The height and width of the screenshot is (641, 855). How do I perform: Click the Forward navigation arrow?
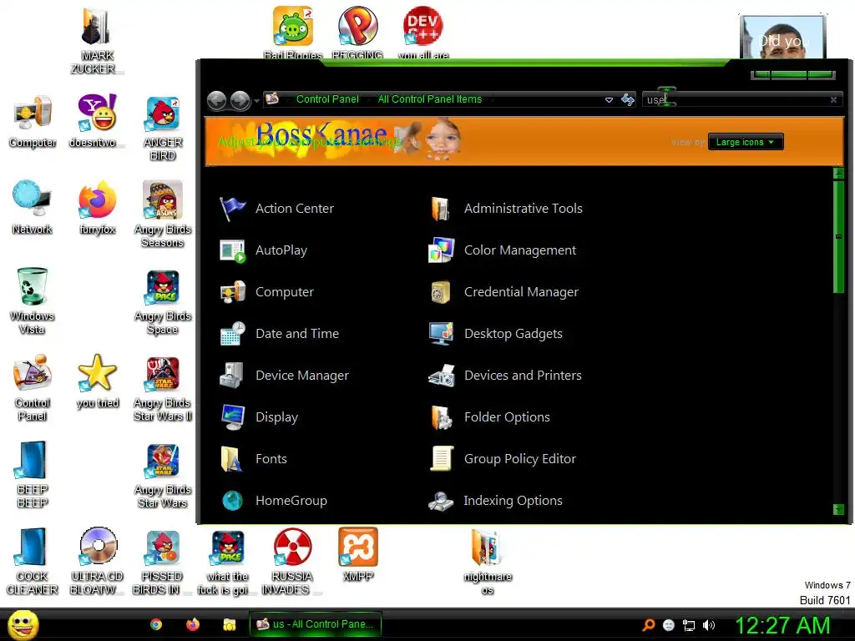pyautogui.click(x=240, y=100)
